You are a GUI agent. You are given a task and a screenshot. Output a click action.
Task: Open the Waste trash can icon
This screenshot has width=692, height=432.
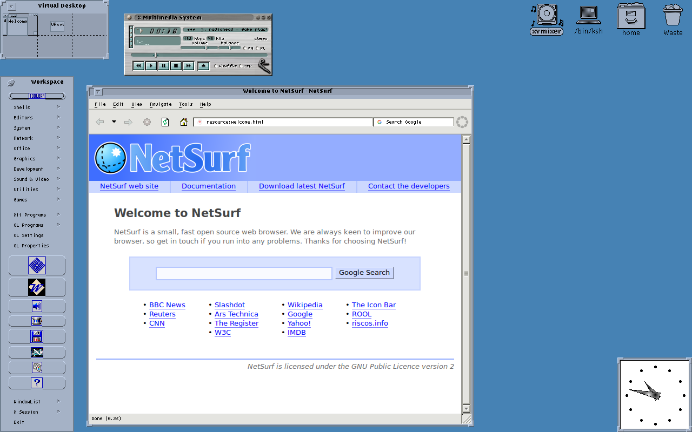(x=673, y=20)
